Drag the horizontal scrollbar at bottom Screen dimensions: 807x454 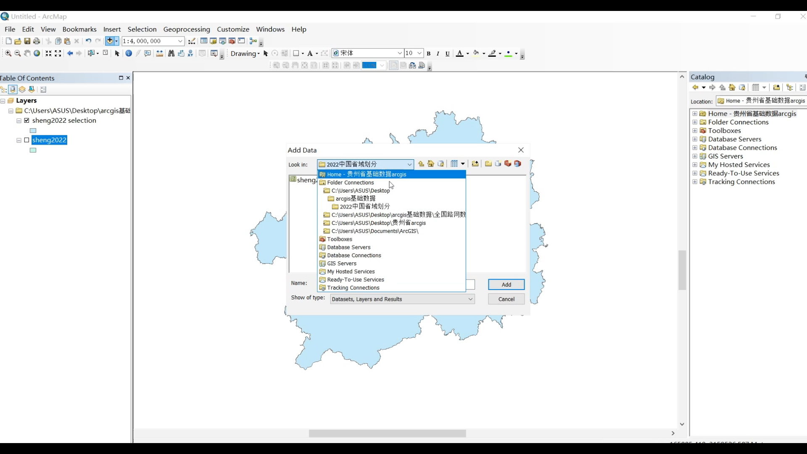(388, 434)
